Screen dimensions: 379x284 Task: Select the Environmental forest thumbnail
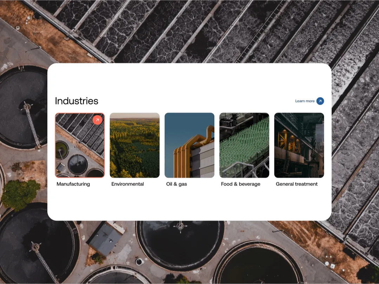pos(135,145)
